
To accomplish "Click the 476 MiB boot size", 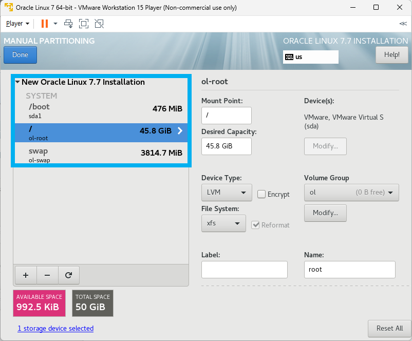I will coord(167,109).
